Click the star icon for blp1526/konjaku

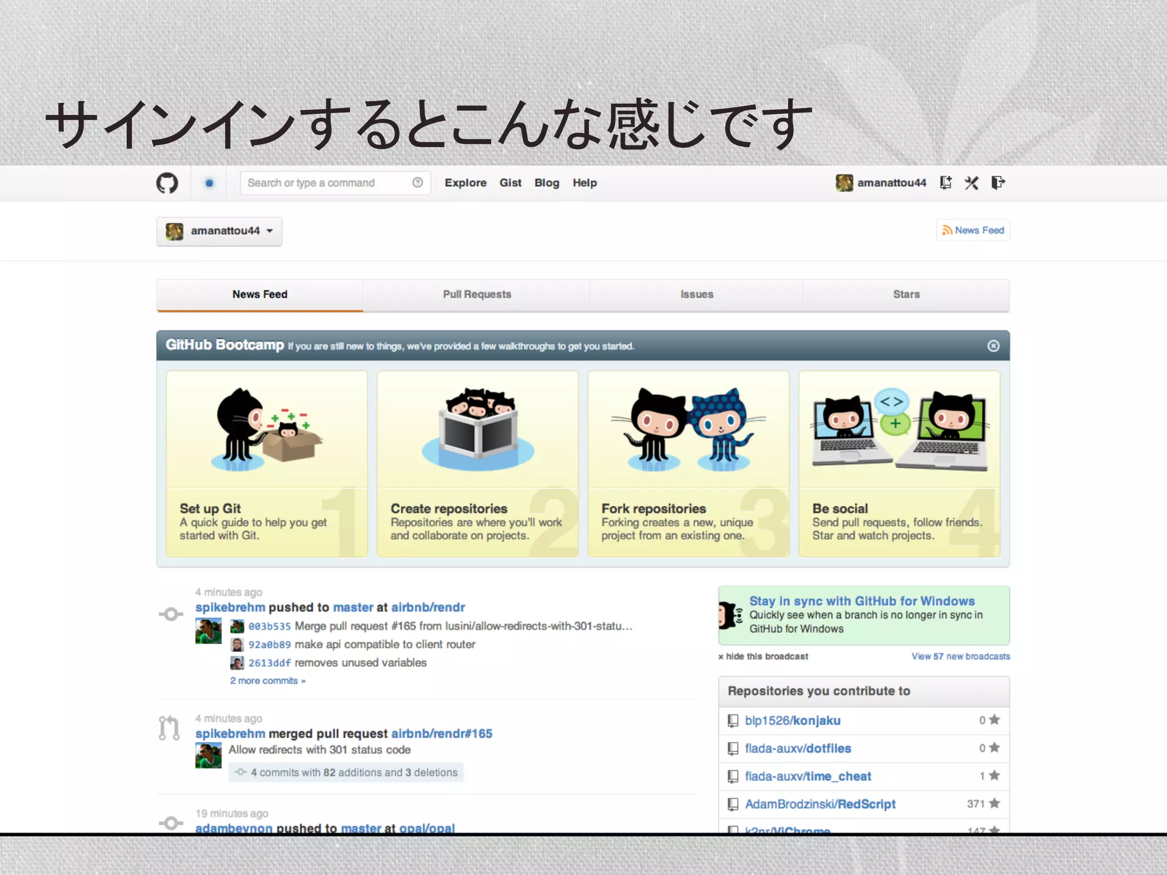tap(994, 719)
